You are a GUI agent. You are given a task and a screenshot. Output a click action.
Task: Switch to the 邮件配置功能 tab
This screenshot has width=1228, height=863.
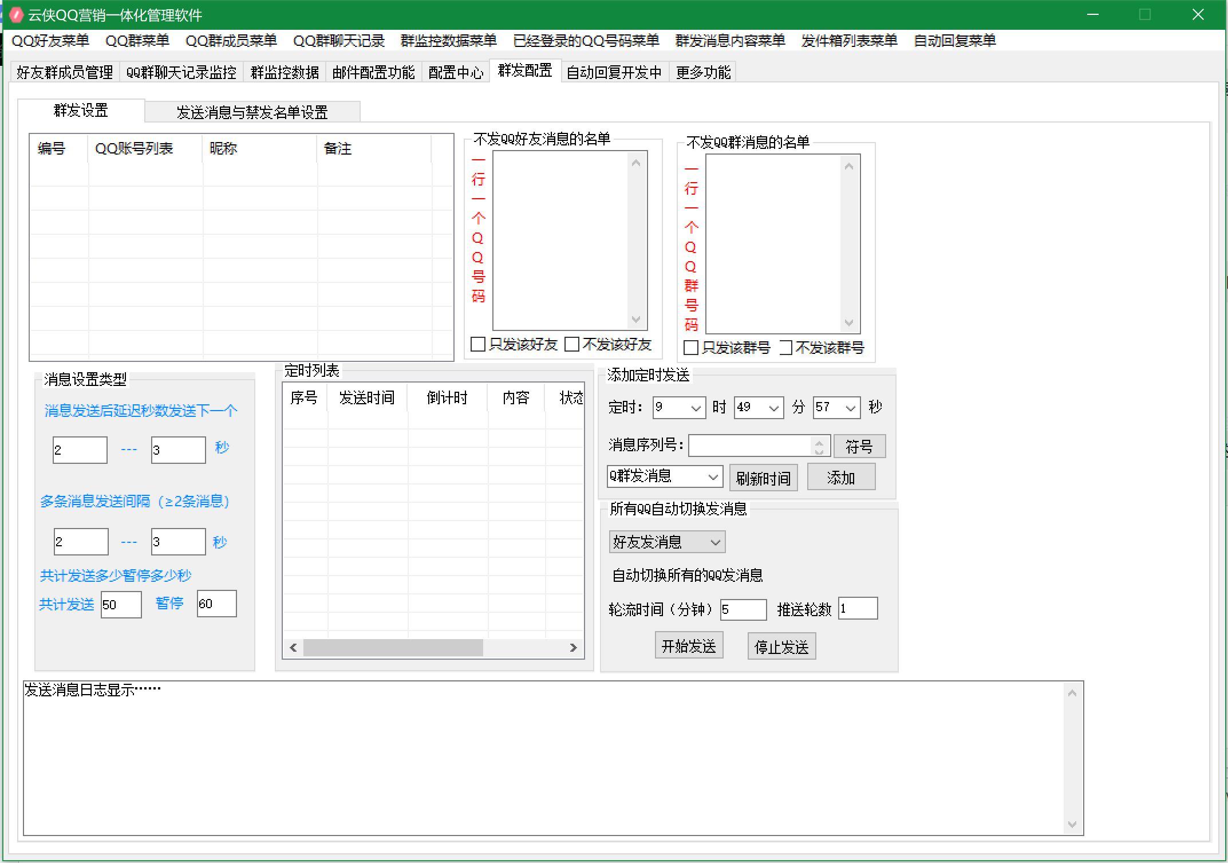tap(373, 72)
